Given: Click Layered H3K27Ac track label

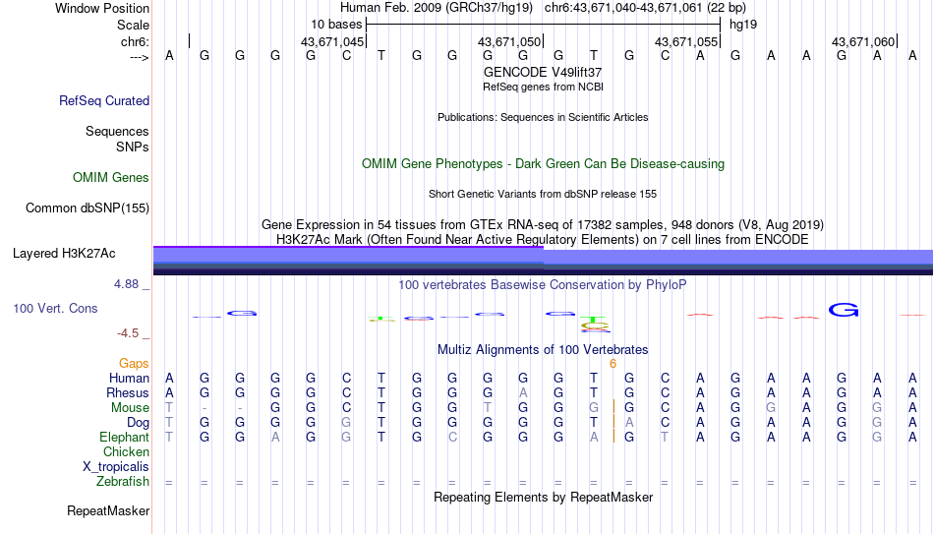Looking at the screenshot, I should (x=64, y=254).
